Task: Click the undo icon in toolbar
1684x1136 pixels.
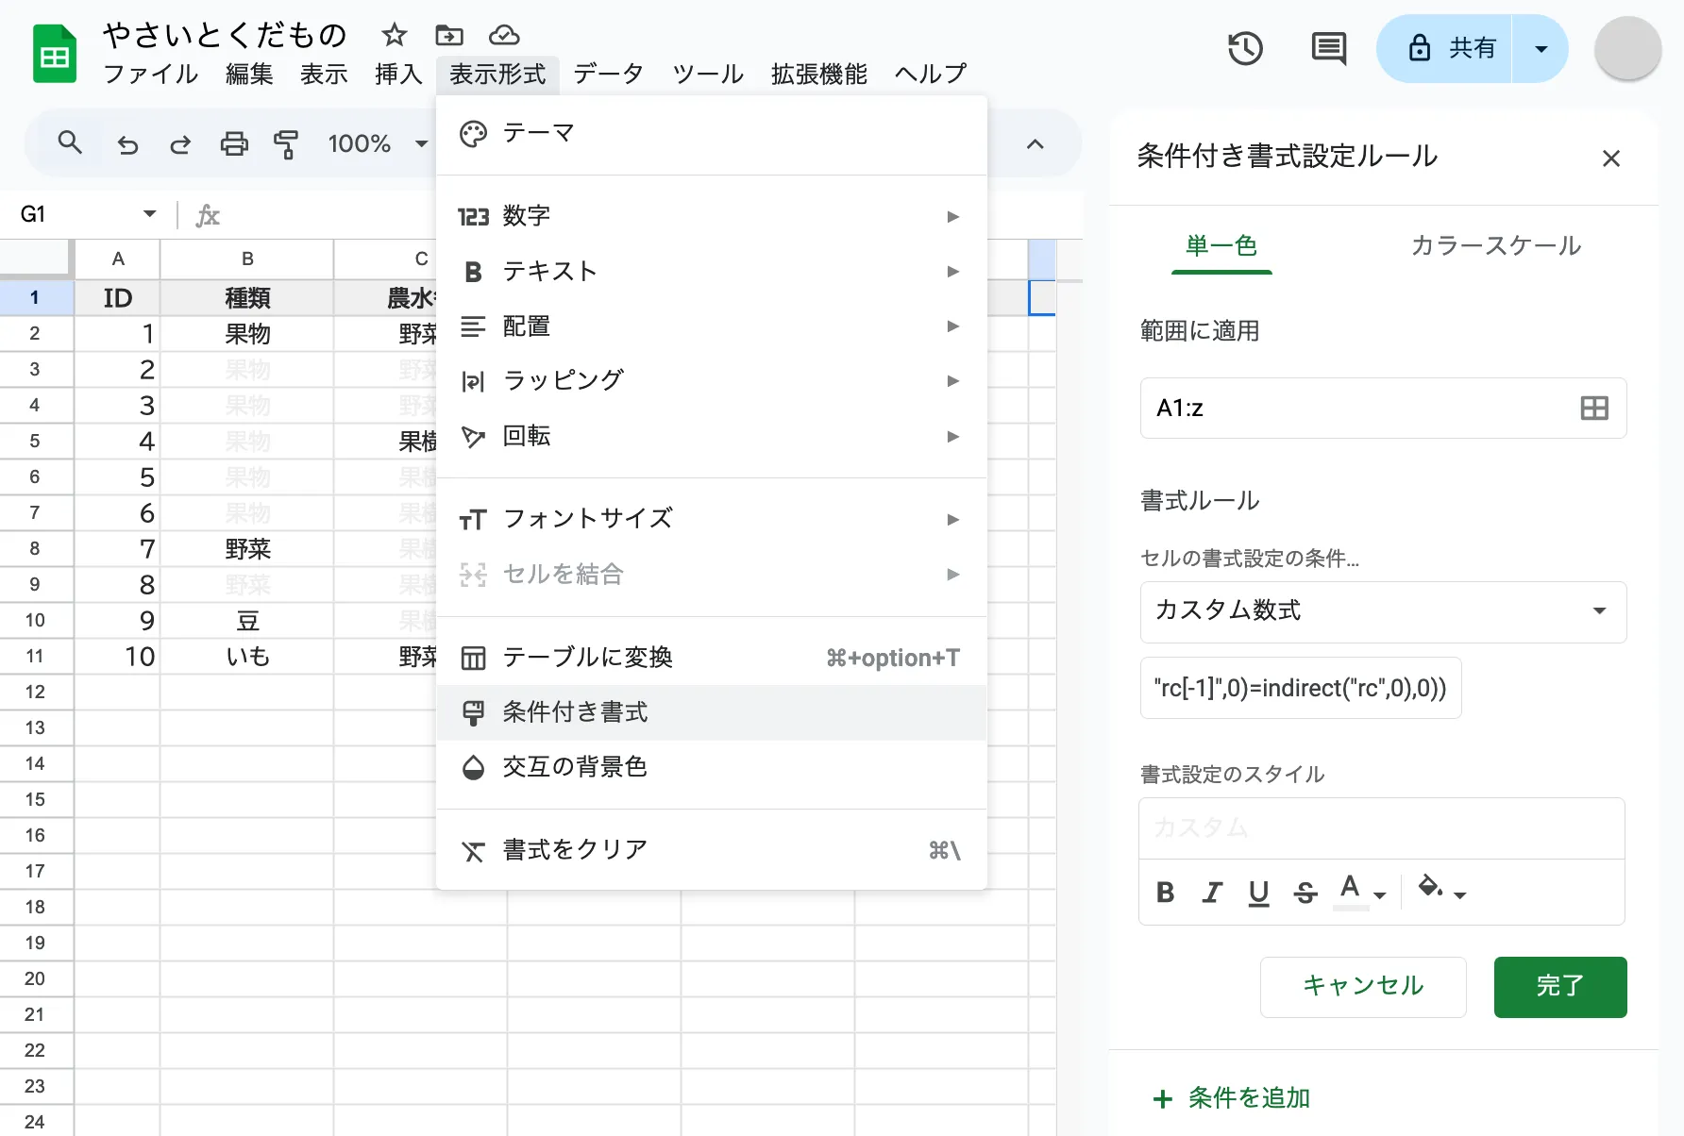Action: pos(127,144)
